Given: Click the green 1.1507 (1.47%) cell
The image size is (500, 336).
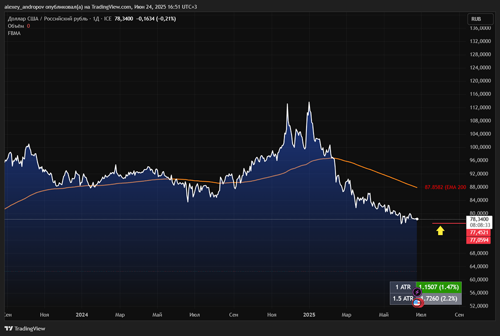Looking at the screenshot, I should (439, 287).
